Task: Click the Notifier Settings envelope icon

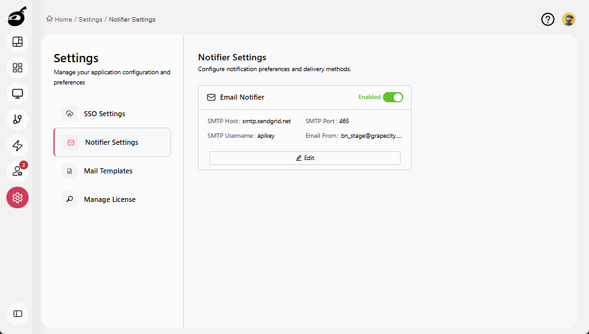Action: [x=71, y=142]
